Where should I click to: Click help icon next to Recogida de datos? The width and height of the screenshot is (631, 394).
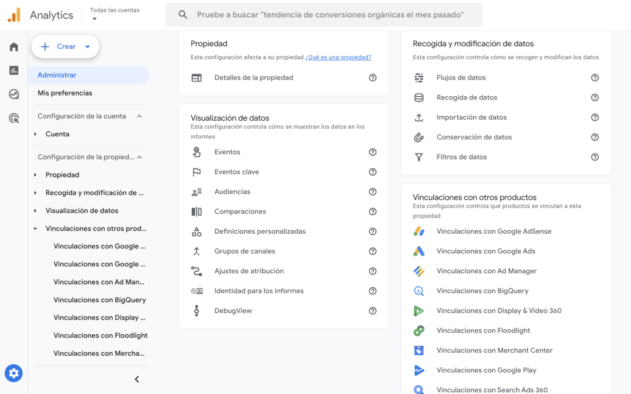pyautogui.click(x=595, y=97)
